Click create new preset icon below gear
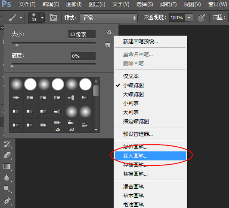The image size is (229, 208). (x=108, y=45)
